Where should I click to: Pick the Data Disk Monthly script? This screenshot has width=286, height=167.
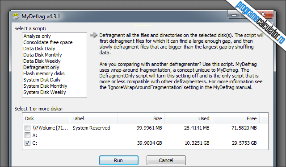click(42, 55)
